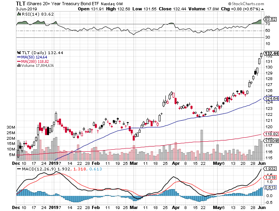Click the bold TLT ticker symbol in the header

pos(21,4)
